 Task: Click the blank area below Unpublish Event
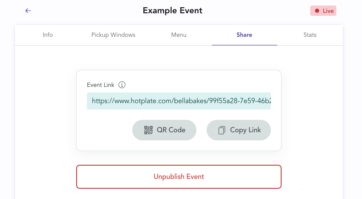179,194
